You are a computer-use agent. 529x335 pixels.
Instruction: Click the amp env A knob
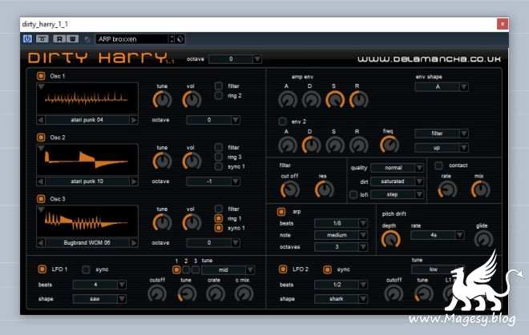tap(288, 100)
